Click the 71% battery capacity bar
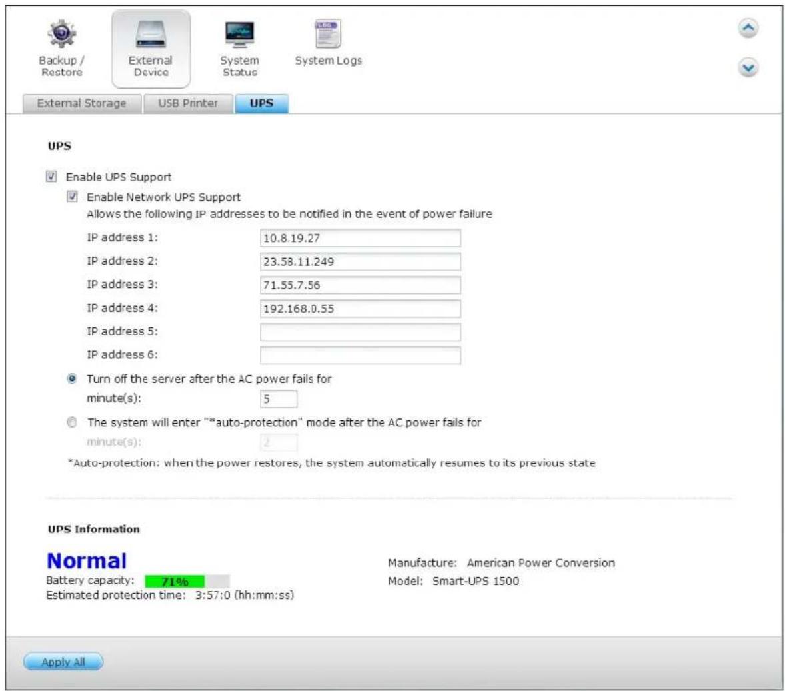785x691 pixels. coord(187,581)
